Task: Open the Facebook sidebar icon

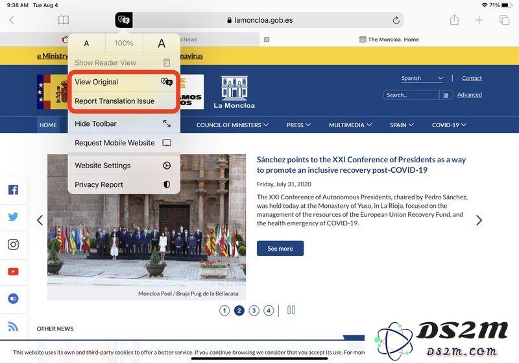Action: [13, 190]
